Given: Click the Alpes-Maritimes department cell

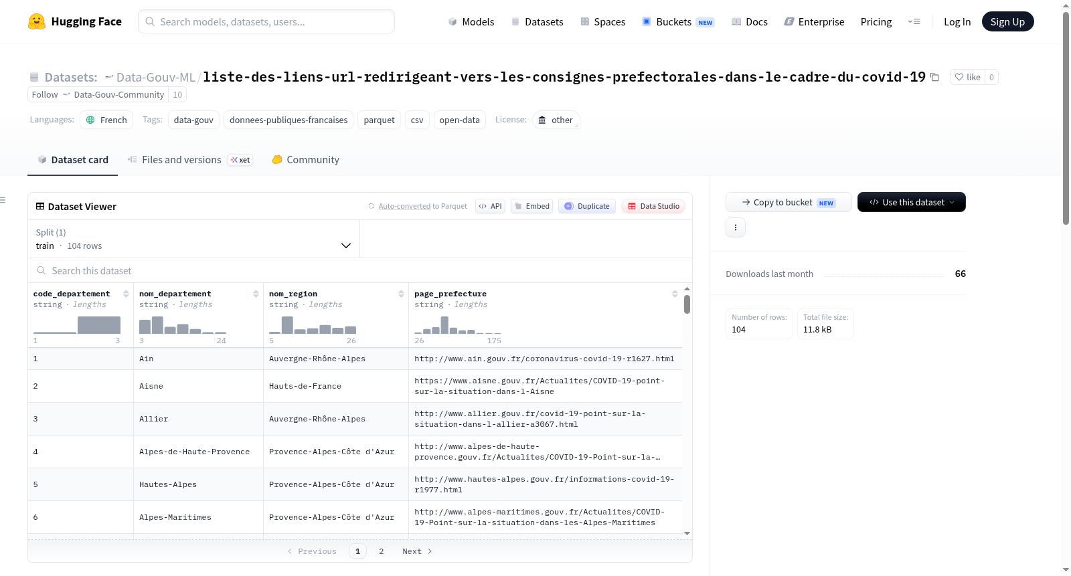Looking at the screenshot, I should [198, 517].
